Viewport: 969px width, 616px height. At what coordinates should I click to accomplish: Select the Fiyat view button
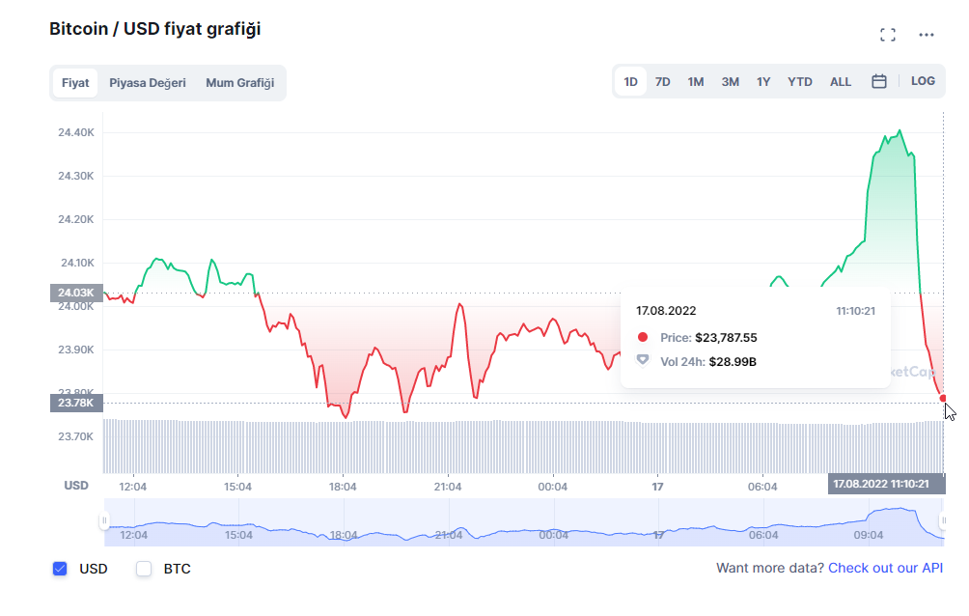pos(75,83)
